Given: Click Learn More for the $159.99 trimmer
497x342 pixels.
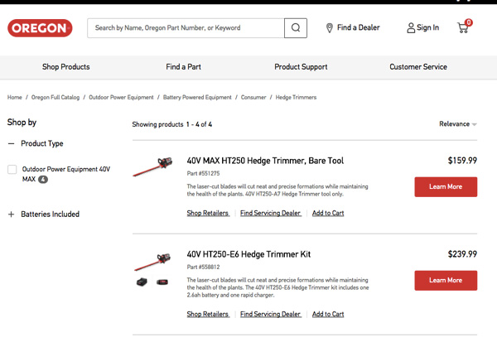Looking at the screenshot, I should point(446,187).
